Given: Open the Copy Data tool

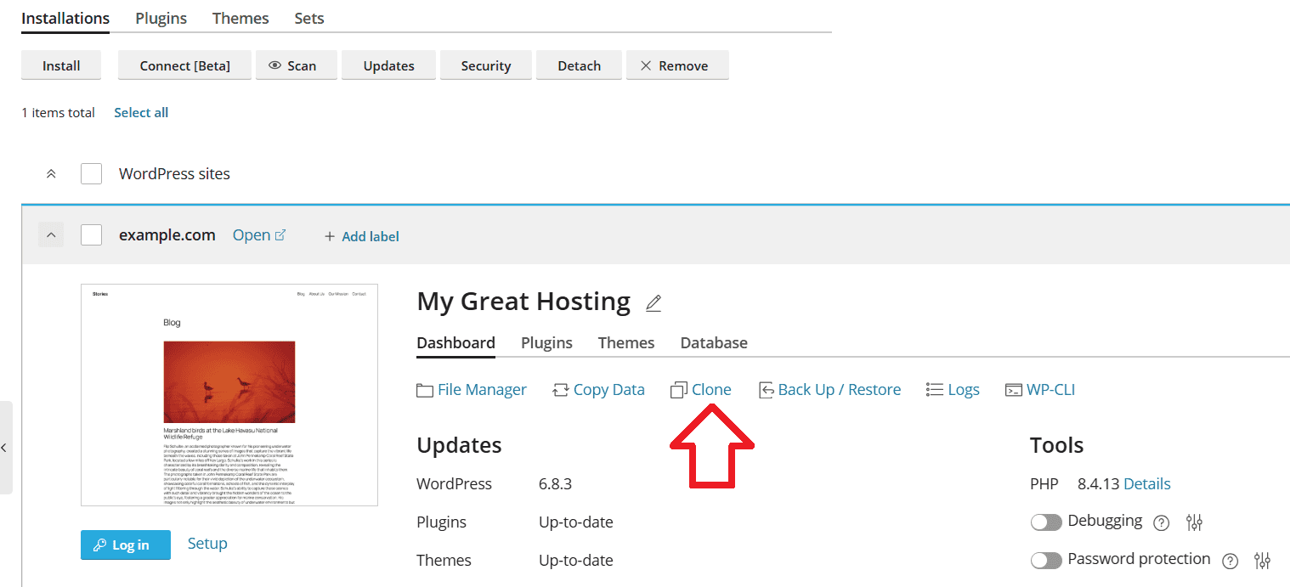Looking at the screenshot, I should [x=598, y=390].
